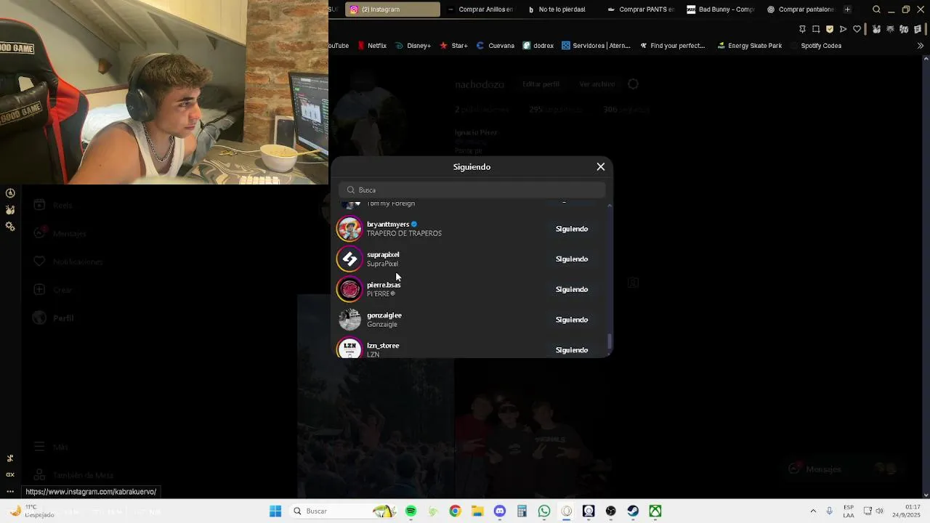930x523 pixels.
Task: Open dodrex bookmark
Action: pos(538,46)
